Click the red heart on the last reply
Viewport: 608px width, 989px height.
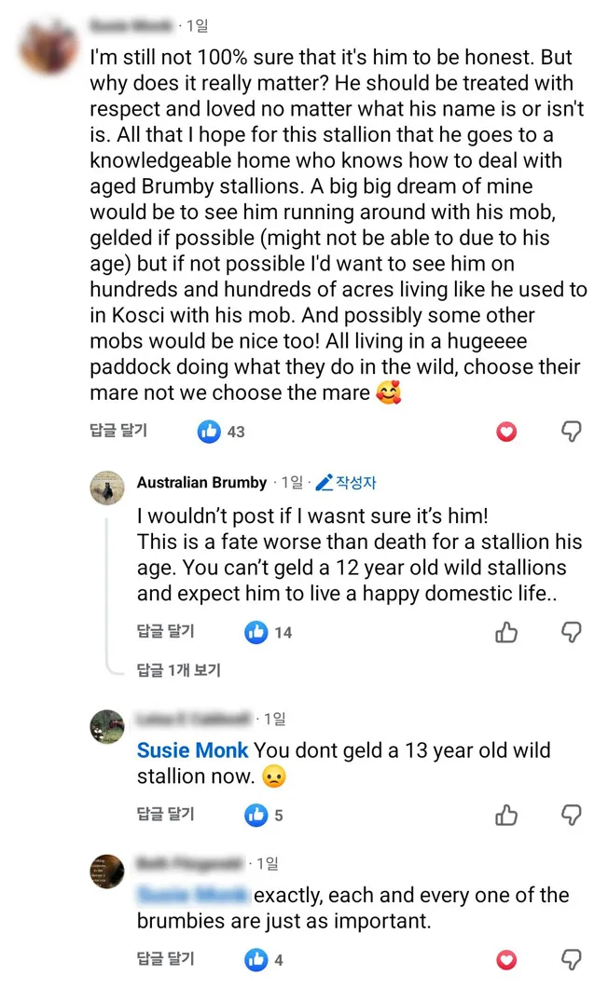click(506, 959)
